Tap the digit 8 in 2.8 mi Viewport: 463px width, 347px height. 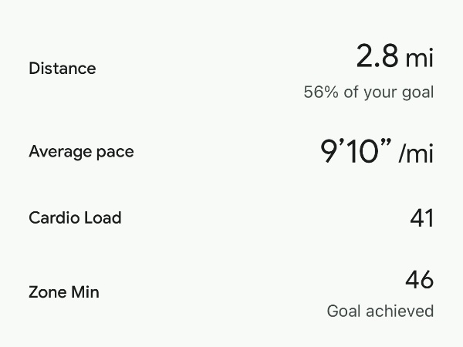pos(389,56)
